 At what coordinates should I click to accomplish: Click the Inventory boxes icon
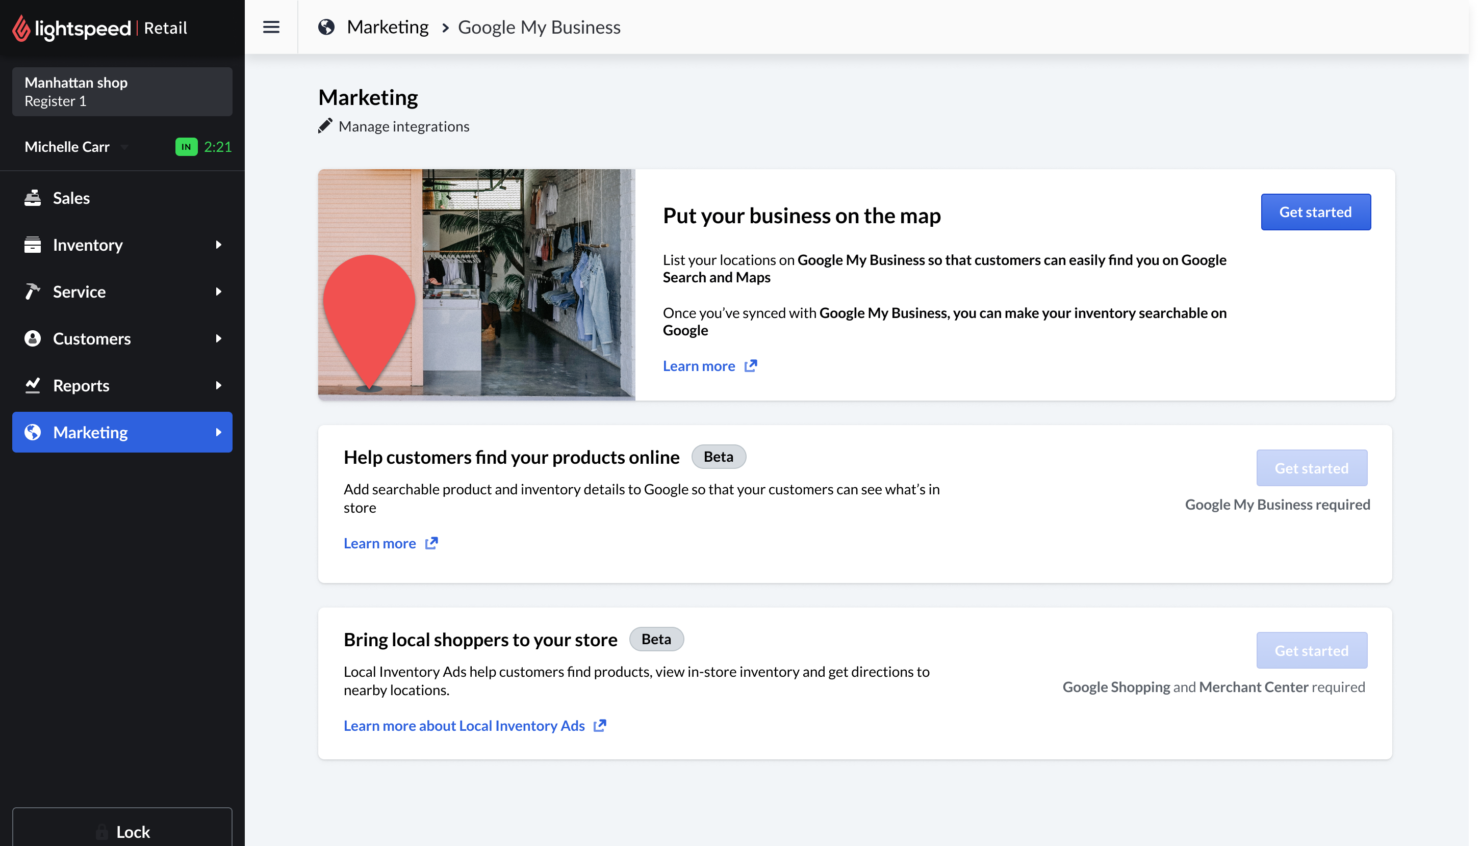click(x=33, y=245)
